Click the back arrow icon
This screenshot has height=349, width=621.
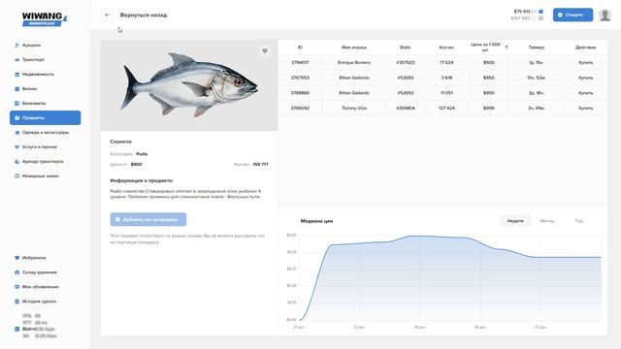[x=107, y=16]
